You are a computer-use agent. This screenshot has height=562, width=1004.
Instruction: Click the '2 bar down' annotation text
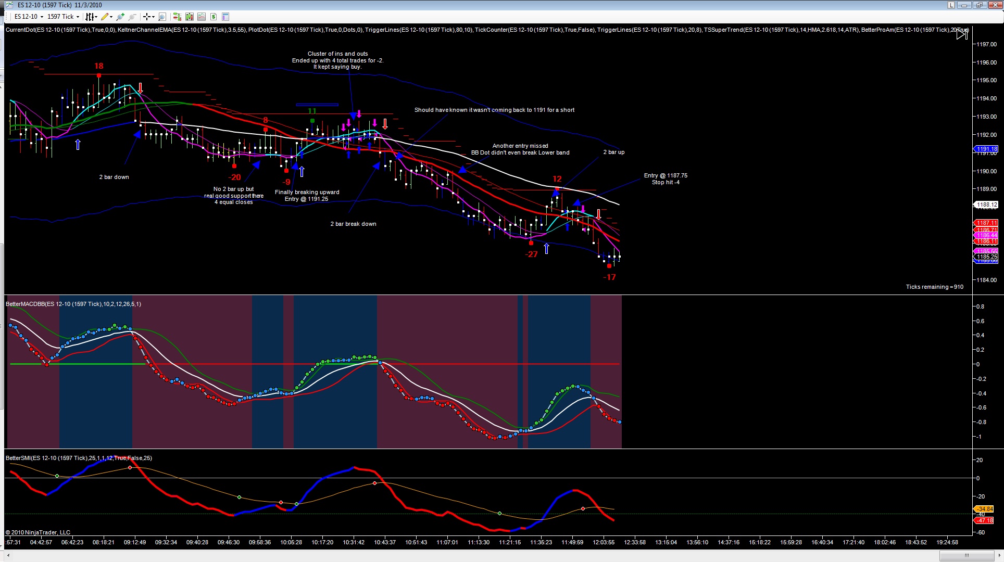coord(114,177)
